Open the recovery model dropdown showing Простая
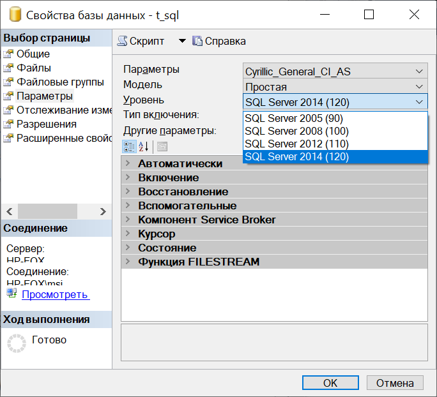This screenshot has height=397, width=437. coord(335,87)
